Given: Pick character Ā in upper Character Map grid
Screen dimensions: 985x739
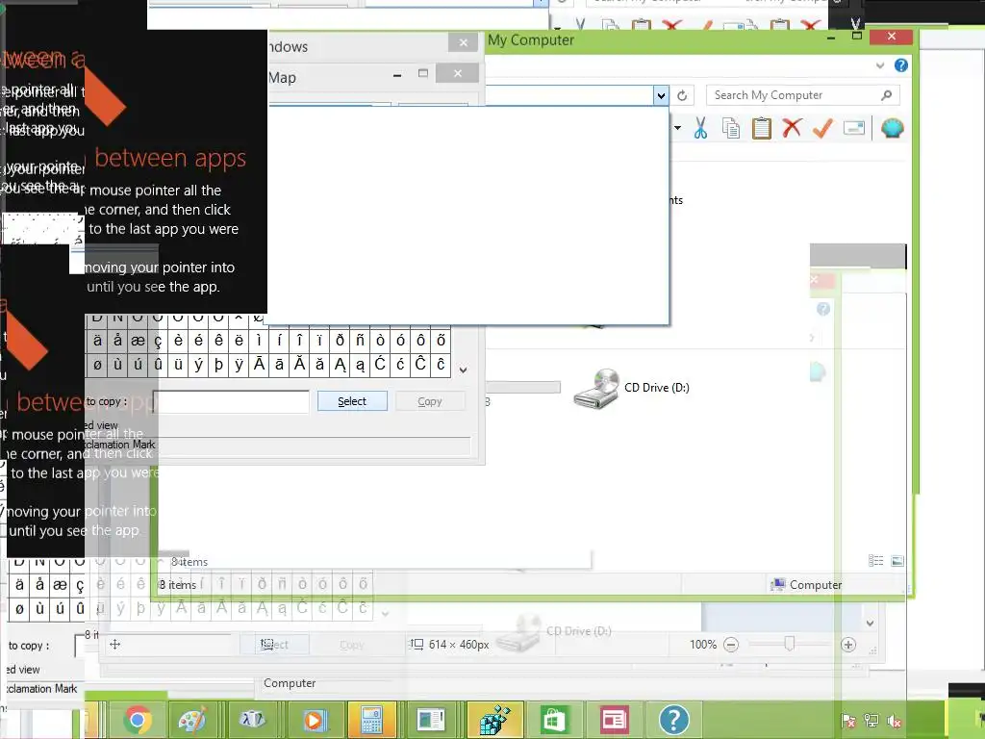Looking at the screenshot, I should (259, 364).
